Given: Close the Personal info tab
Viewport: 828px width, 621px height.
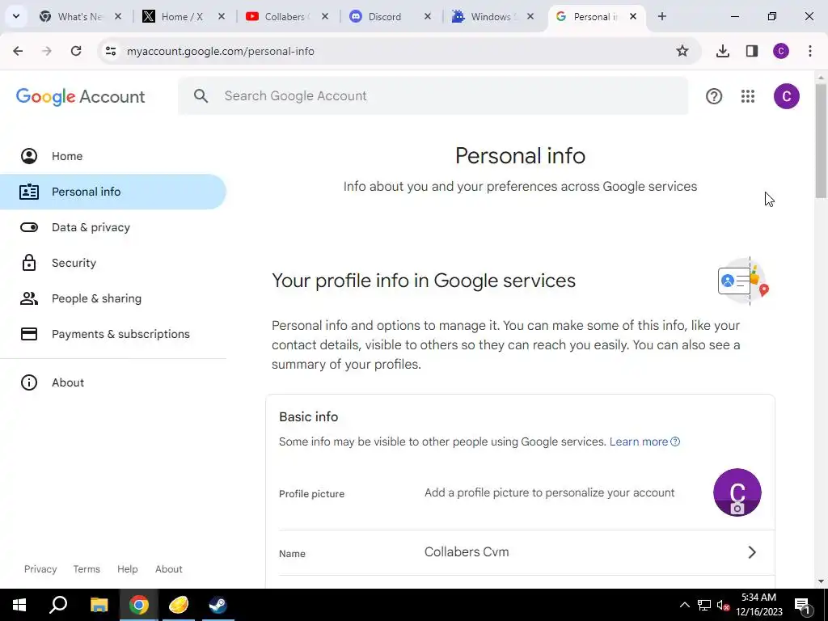Looking at the screenshot, I should coord(632,16).
